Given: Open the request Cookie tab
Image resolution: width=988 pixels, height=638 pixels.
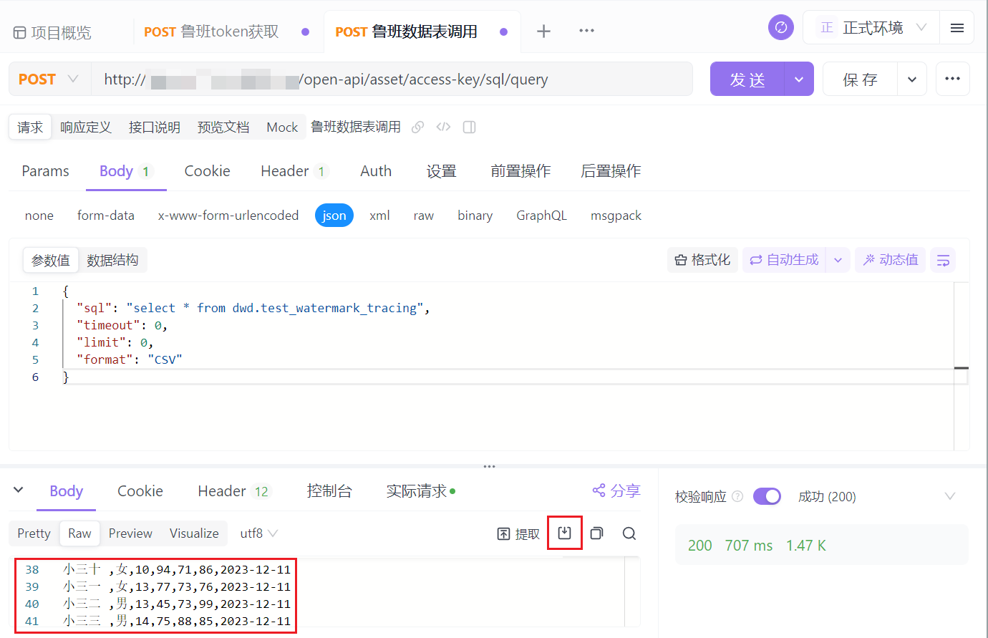Looking at the screenshot, I should coord(207,170).
